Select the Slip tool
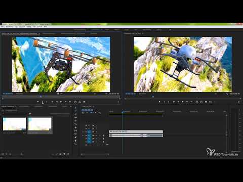243x182 pixels. tap(75, 131)
